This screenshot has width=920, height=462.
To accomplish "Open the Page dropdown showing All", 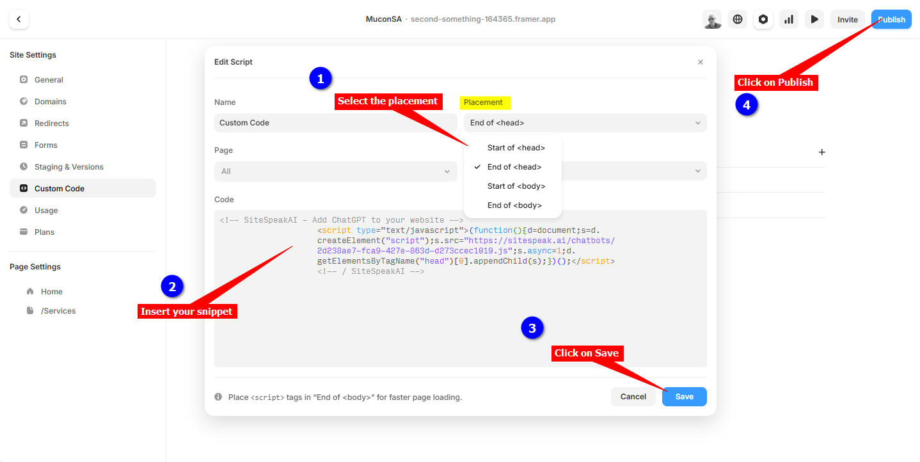I will [x=336, y=171].
